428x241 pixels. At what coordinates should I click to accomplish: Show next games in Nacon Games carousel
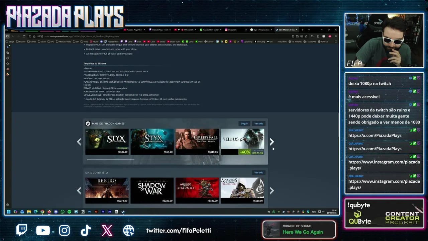point(272,142)
